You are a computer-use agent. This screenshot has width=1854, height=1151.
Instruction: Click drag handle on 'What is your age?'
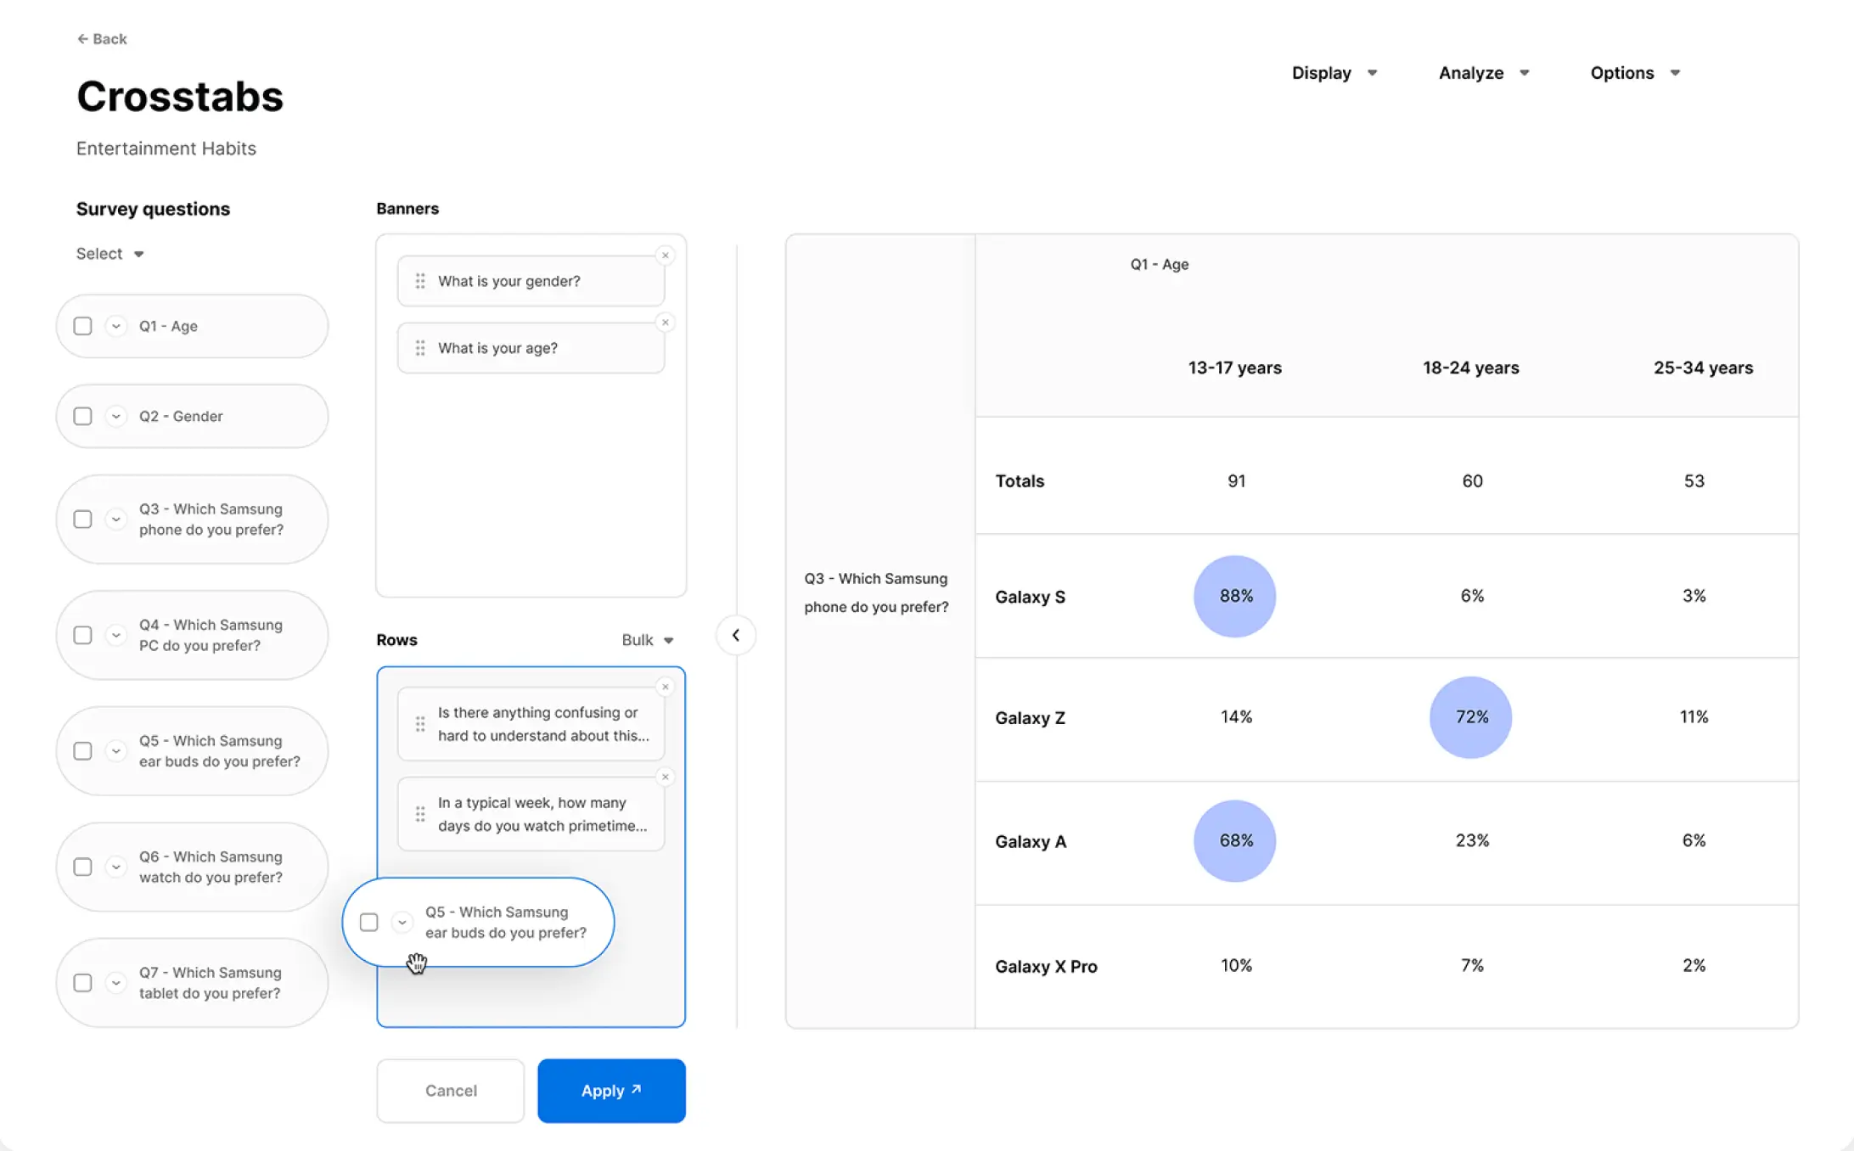[420, 348]
